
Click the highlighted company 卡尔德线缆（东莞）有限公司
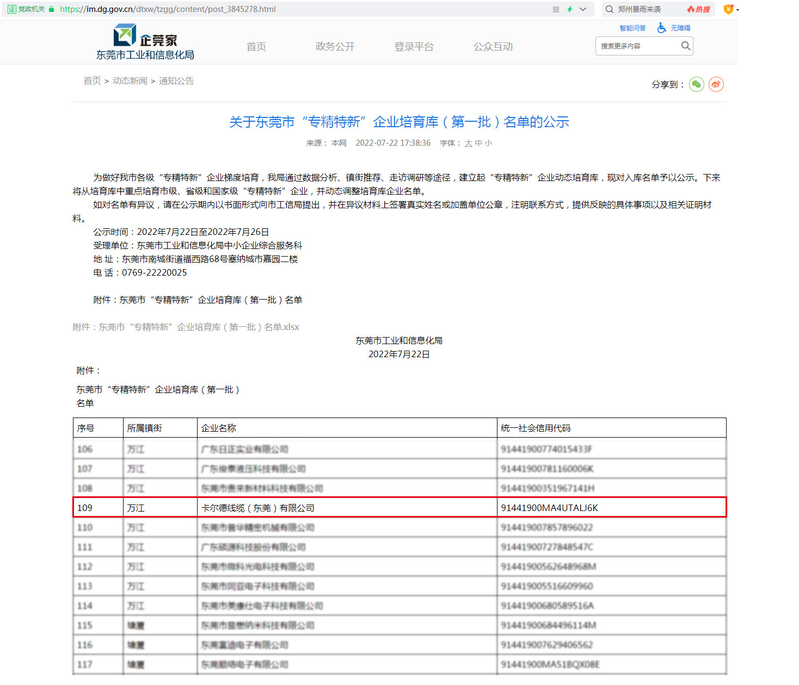[257, 508]
